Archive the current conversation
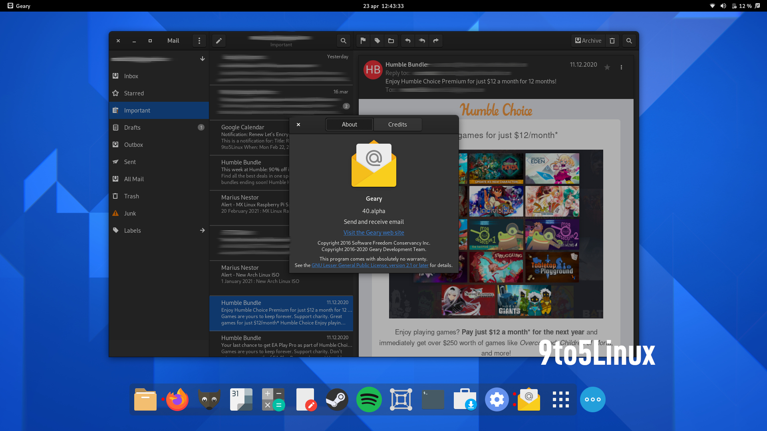 tap(588, 40)
